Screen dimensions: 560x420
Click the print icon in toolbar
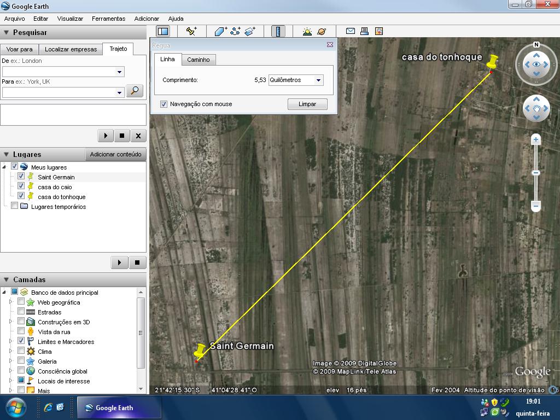(364, 31)
